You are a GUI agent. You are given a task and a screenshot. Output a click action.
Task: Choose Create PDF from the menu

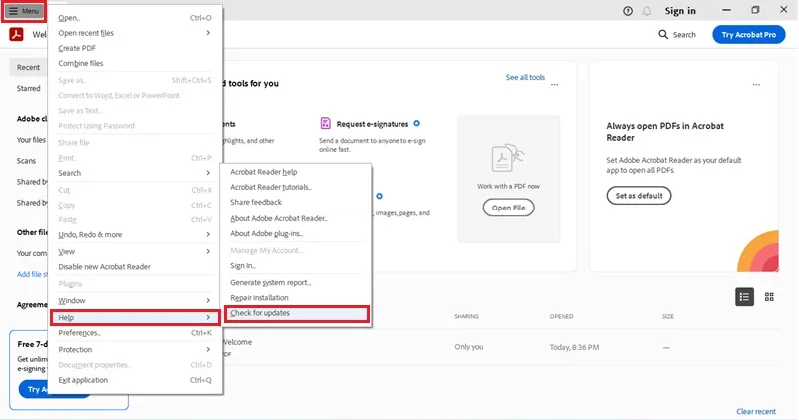[x=135, y=48]
